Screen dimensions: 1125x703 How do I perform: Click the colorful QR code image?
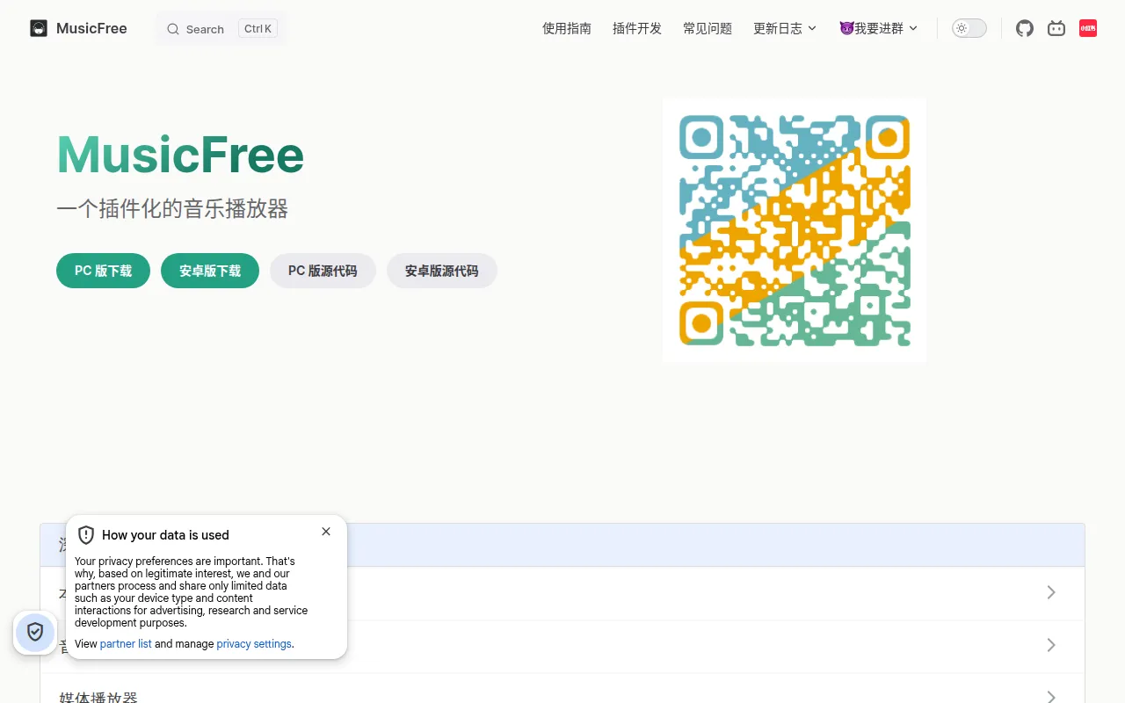click(795, 230)
